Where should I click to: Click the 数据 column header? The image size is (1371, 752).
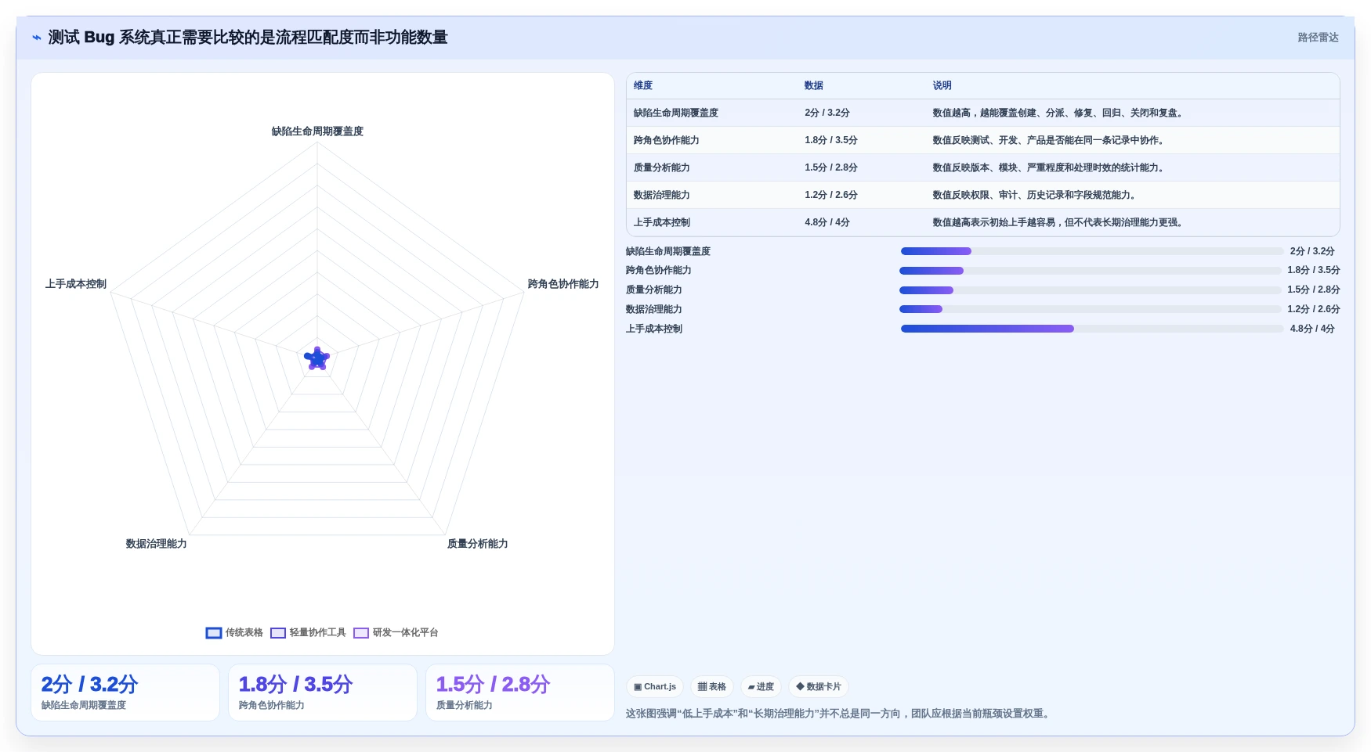(814, 85)
